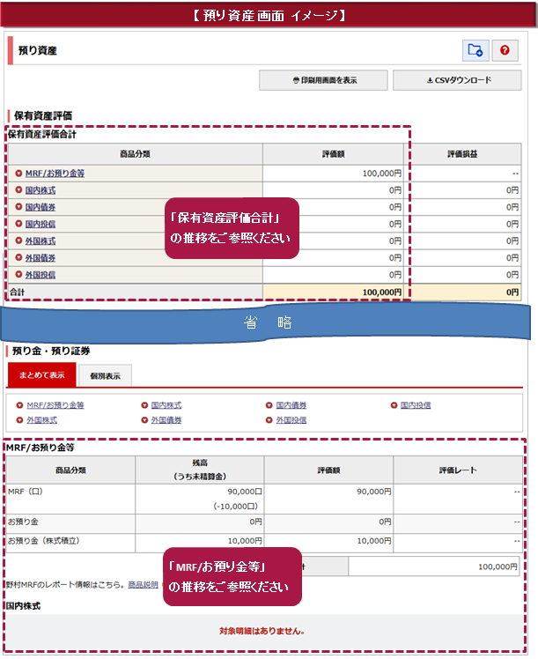Click the folder-add icon button

point(475,50)
